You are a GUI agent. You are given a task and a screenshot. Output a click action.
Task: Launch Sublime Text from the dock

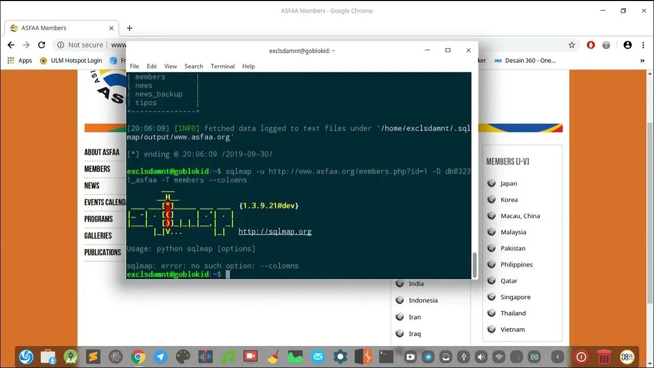point(93,356)
